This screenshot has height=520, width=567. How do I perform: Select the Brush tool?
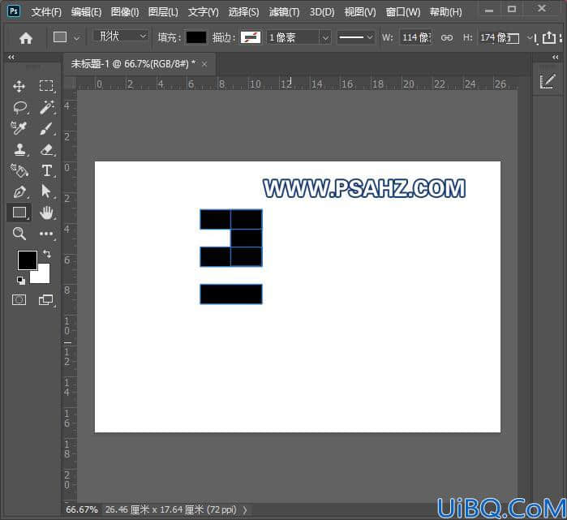click(47, 128)
